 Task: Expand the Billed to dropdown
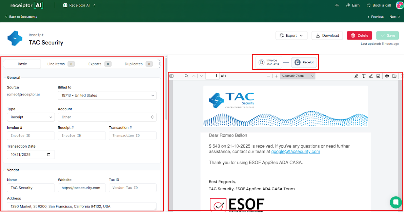click(x=107, y=96)
